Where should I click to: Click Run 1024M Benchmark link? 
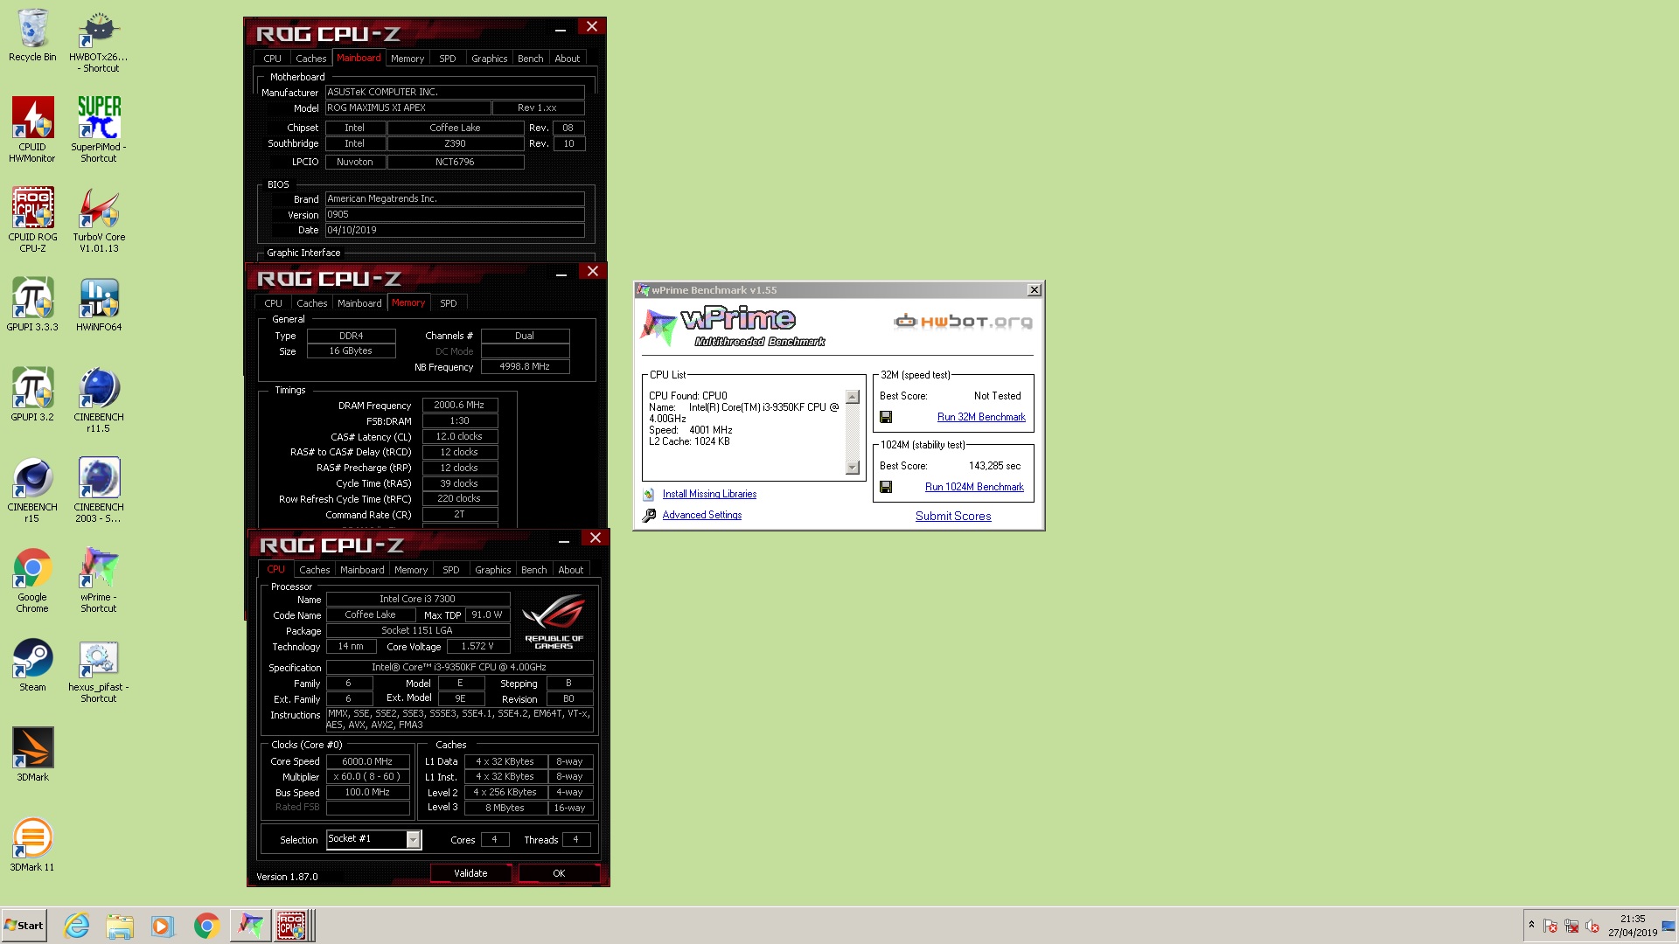click(x=974, y=488)
